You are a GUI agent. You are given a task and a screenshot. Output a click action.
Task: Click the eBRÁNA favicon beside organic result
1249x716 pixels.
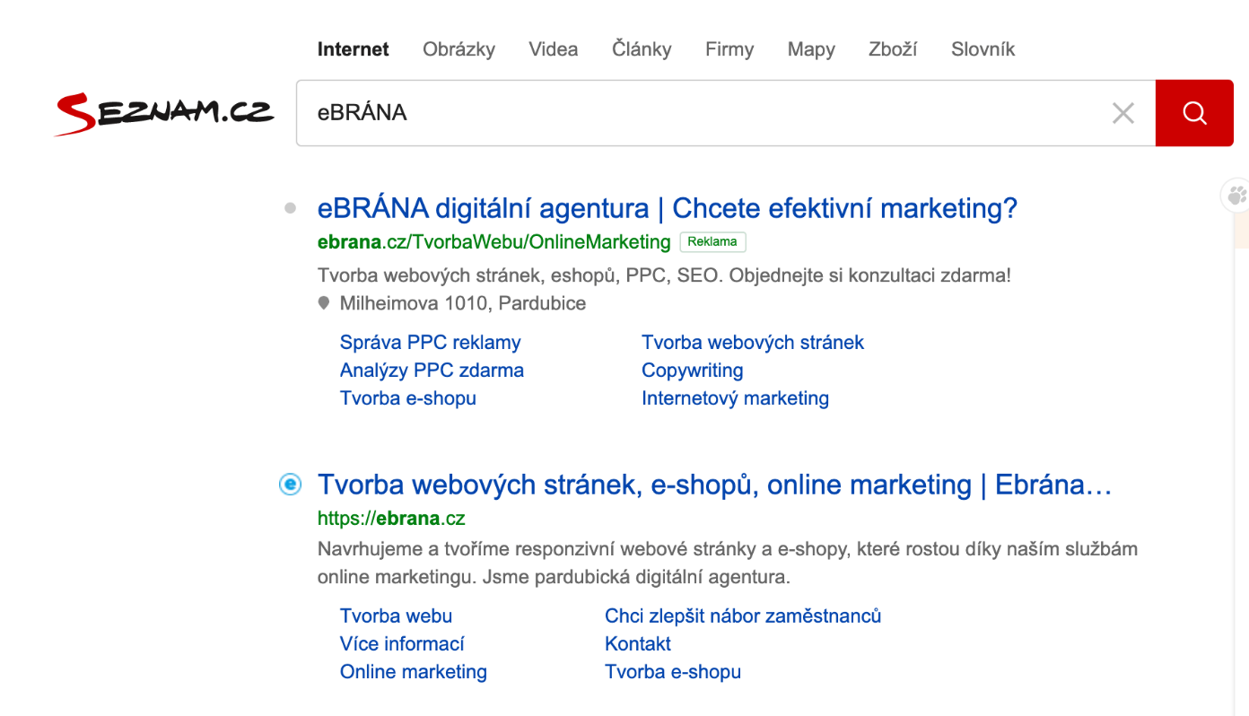[290, 485]
